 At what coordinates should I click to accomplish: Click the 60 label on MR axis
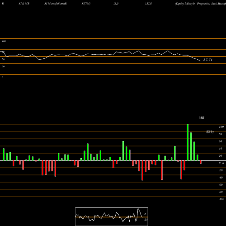(221, 141)
